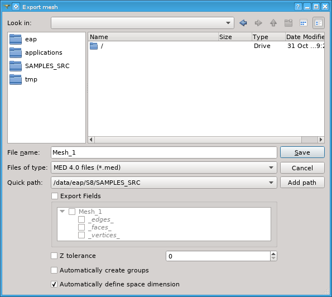The width and height of the screenshot is (332, 297).
Task: Click the forward navigation arrow icon
Action: point(258,23)
